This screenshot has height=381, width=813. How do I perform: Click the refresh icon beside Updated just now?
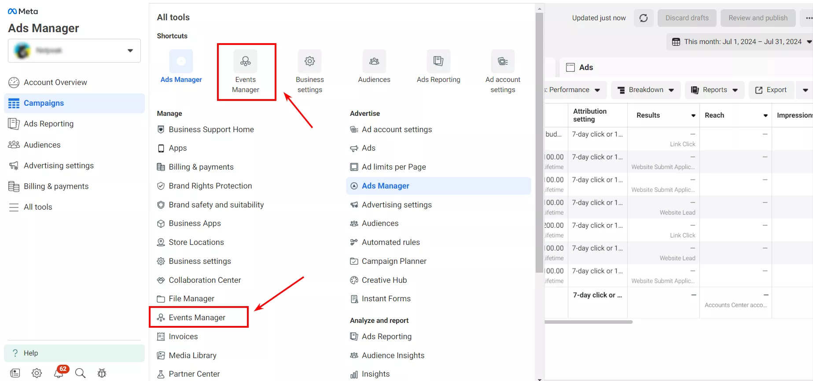pyautogui.click(x=644, y=18)
